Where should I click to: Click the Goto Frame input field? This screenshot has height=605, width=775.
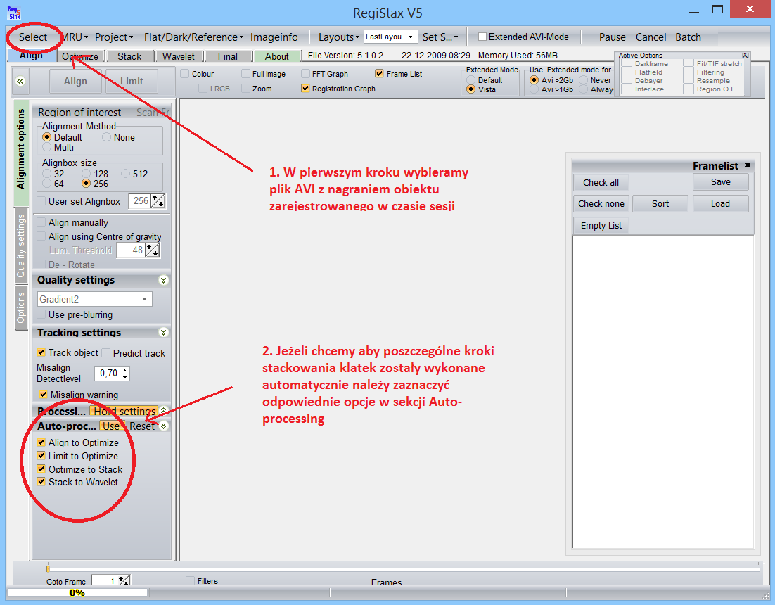(105, 581)
